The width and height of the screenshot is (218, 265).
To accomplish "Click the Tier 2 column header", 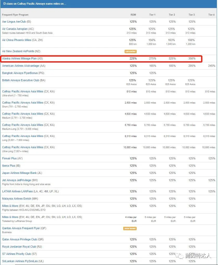I will tap(172, 15).
